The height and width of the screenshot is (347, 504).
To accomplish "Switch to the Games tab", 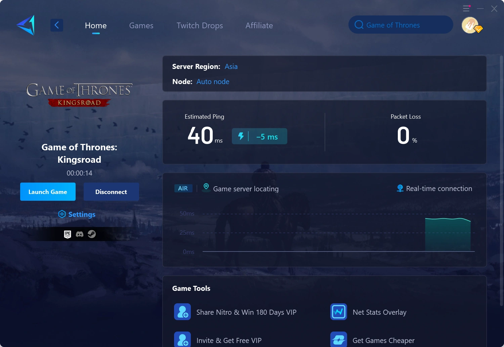I will click(141, 26).
